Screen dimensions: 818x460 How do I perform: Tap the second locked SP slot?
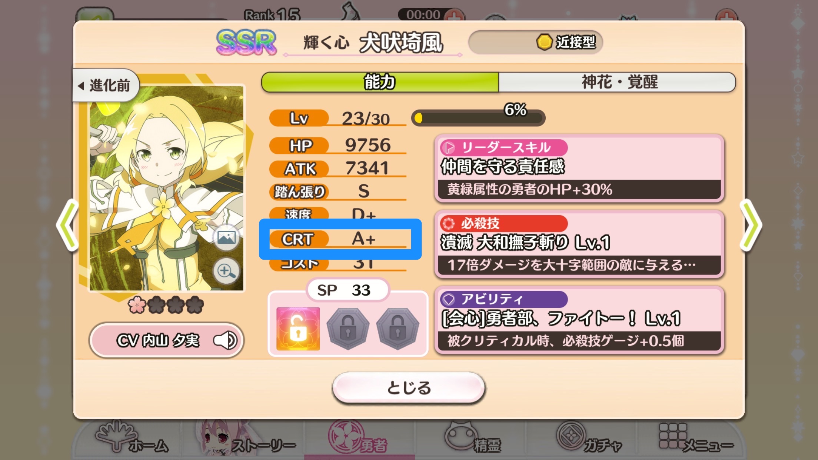coord(348,329)
